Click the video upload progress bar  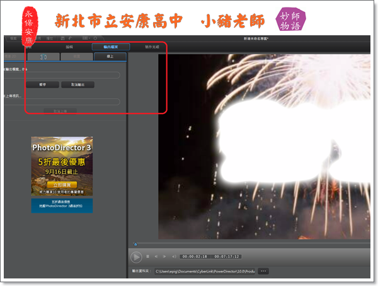pyautogui.click(x=62, y=102)
